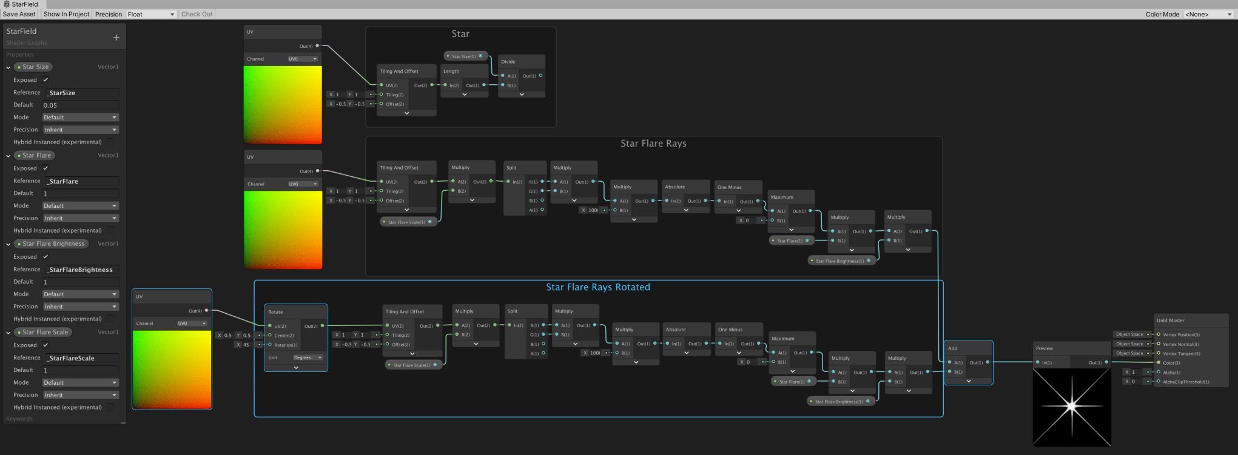Viewport: 1238px width, 455px height.
Task: Open the Precision Float dropdown in toolbar
Action: click(x=150, y=14)
